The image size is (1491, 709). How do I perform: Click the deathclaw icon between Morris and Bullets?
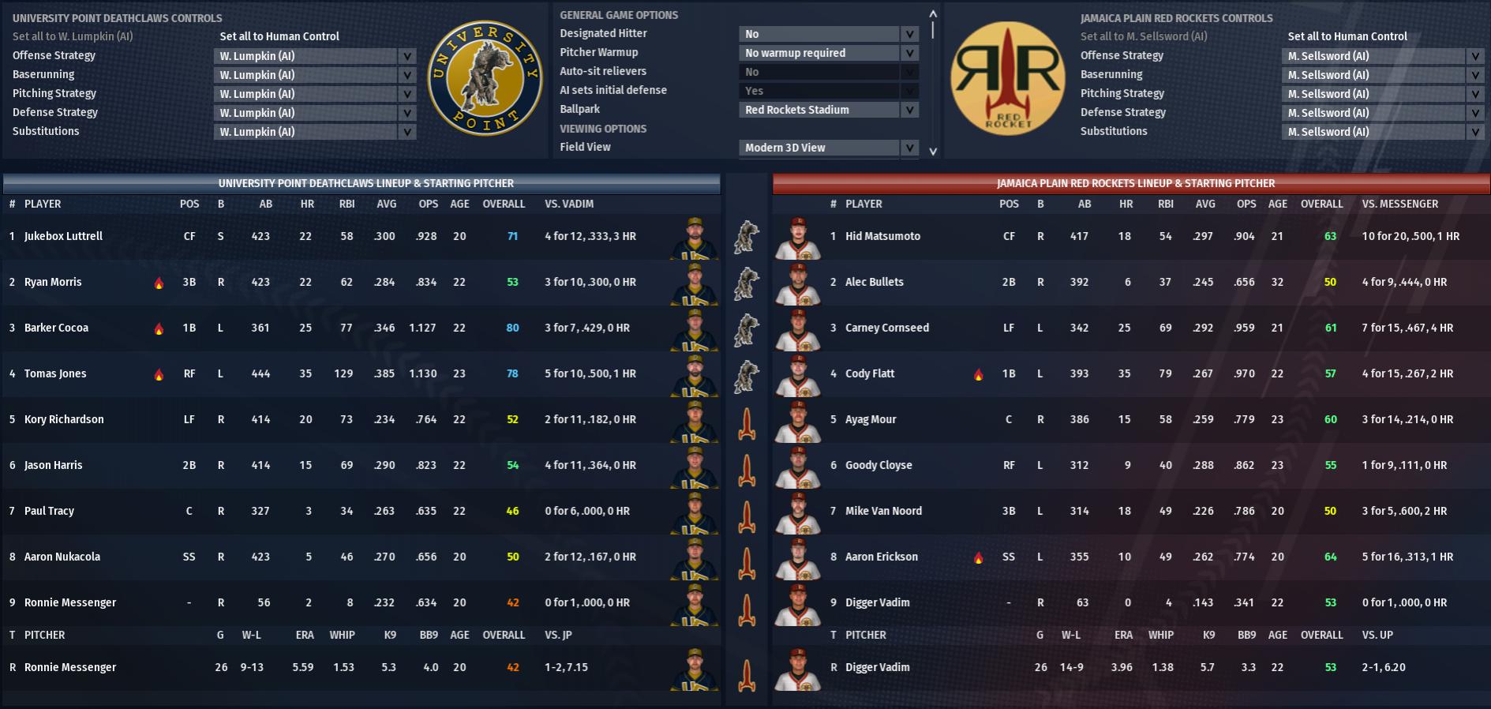click(747, 283)
